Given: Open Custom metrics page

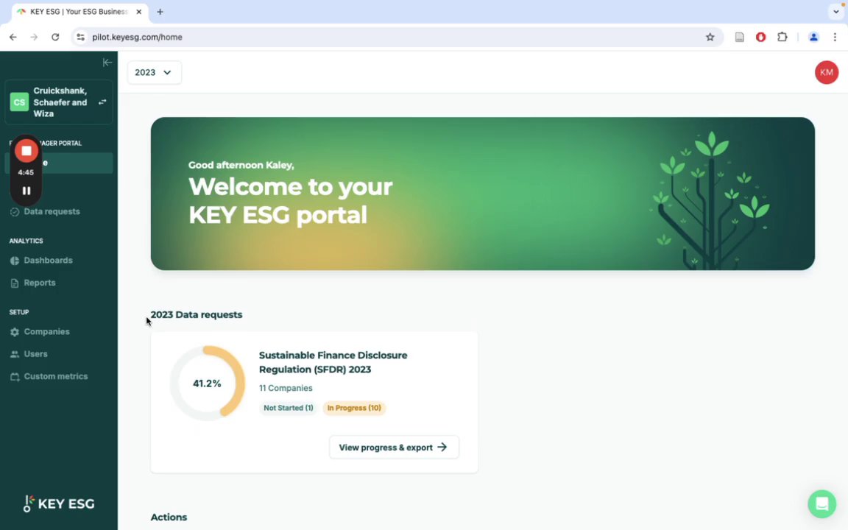Looking at the screenshot, I should pos(56,376).
